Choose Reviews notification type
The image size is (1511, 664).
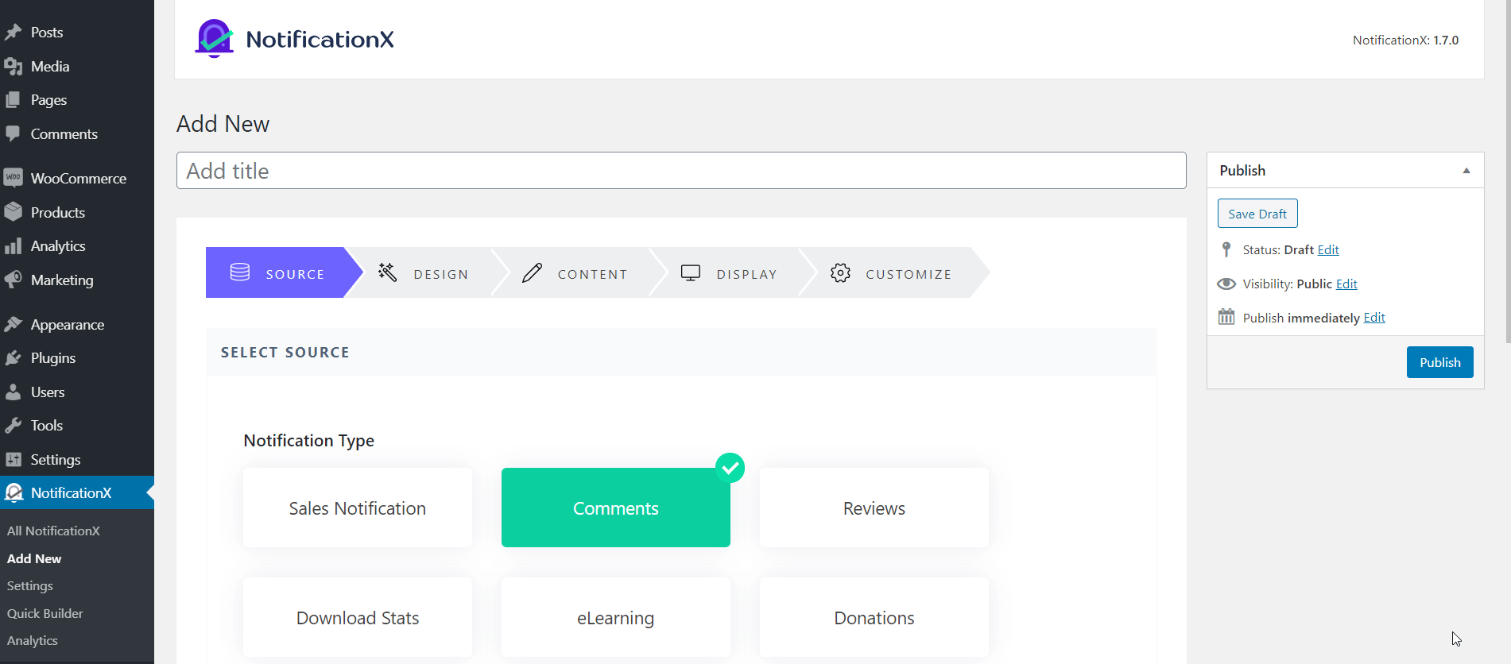coord(874,508)
